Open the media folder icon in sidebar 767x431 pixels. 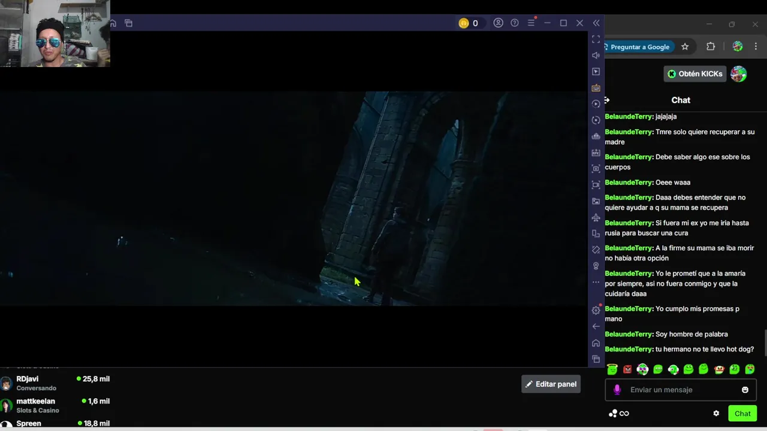596,201
